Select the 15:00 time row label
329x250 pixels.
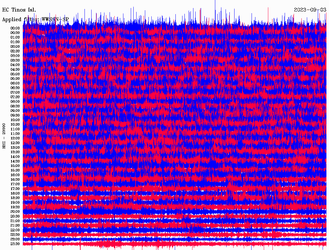pos(15,166)
